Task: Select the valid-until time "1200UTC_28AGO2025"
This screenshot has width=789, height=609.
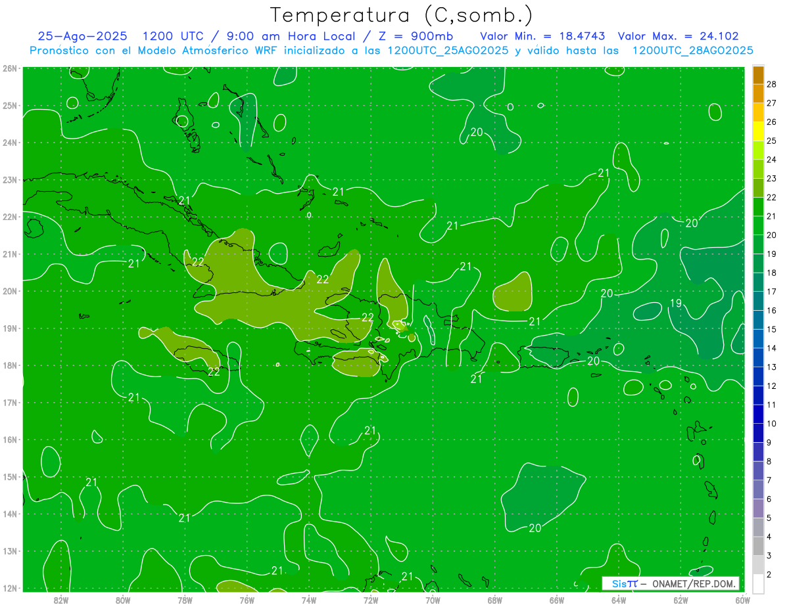Action: (x=692, y=51)
